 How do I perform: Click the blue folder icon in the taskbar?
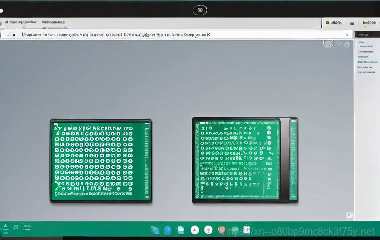155,230
